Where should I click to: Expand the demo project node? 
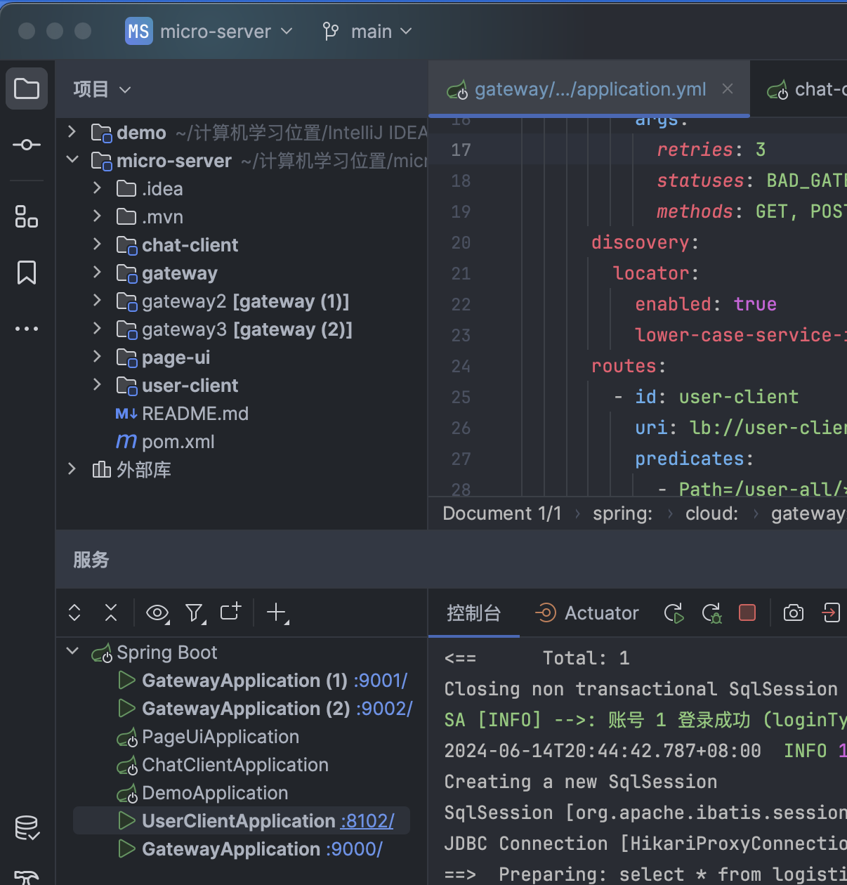pyautogui.click(x=72, y=131)
